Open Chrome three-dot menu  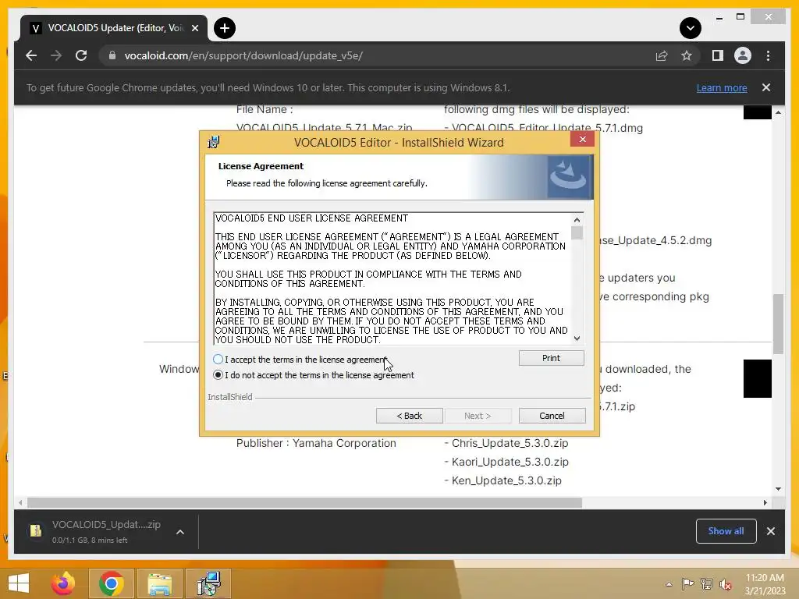pos(768,55)
